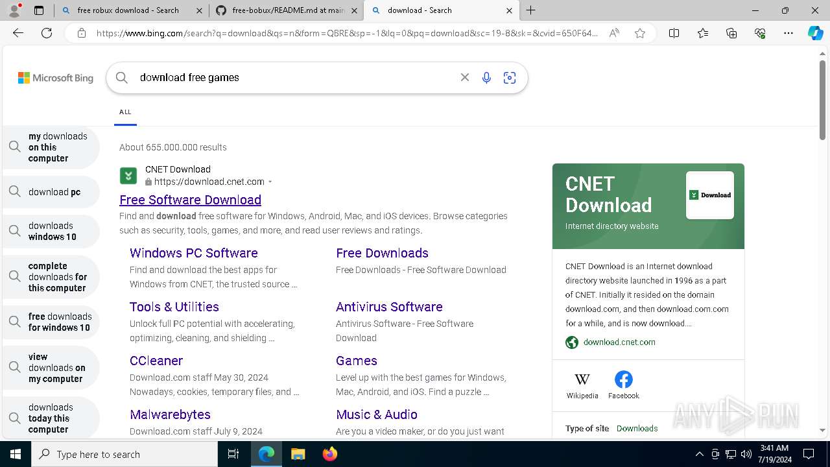830x467 pixels.
Task: Search using an image icon
Action: (510, 78)
